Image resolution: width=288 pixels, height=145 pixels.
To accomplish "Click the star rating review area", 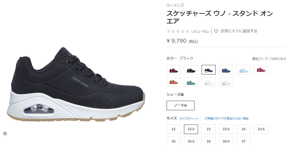I will click(x=188, y=31).
